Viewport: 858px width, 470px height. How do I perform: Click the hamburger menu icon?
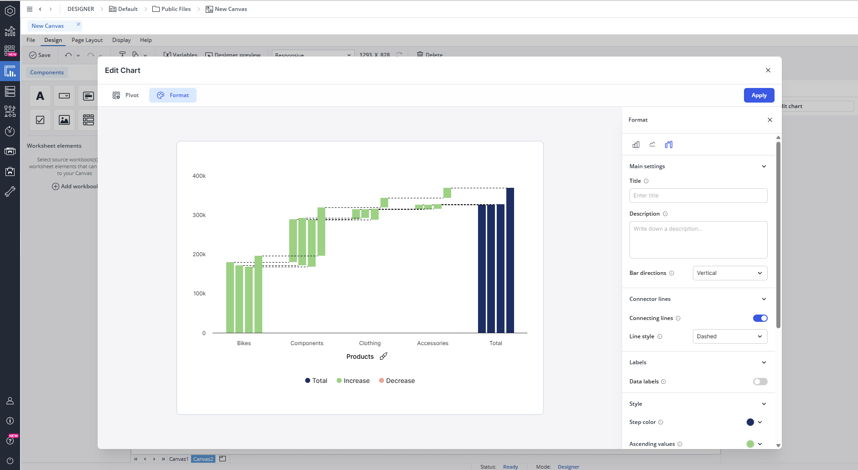pyautogui.click(x=30, y=9)
